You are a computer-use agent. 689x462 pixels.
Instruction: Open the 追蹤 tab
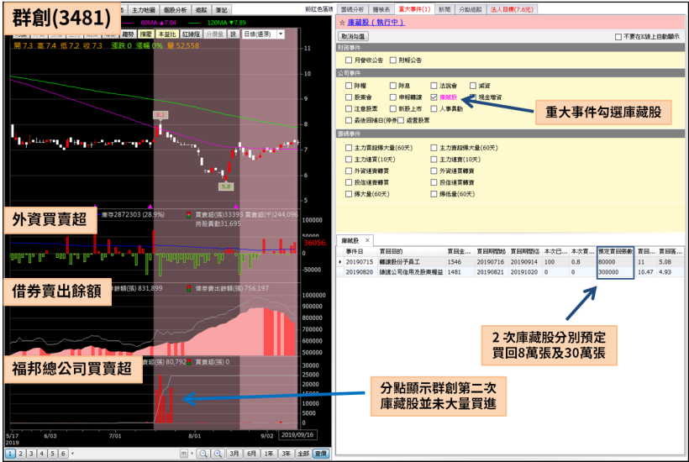tap(201, 10)
